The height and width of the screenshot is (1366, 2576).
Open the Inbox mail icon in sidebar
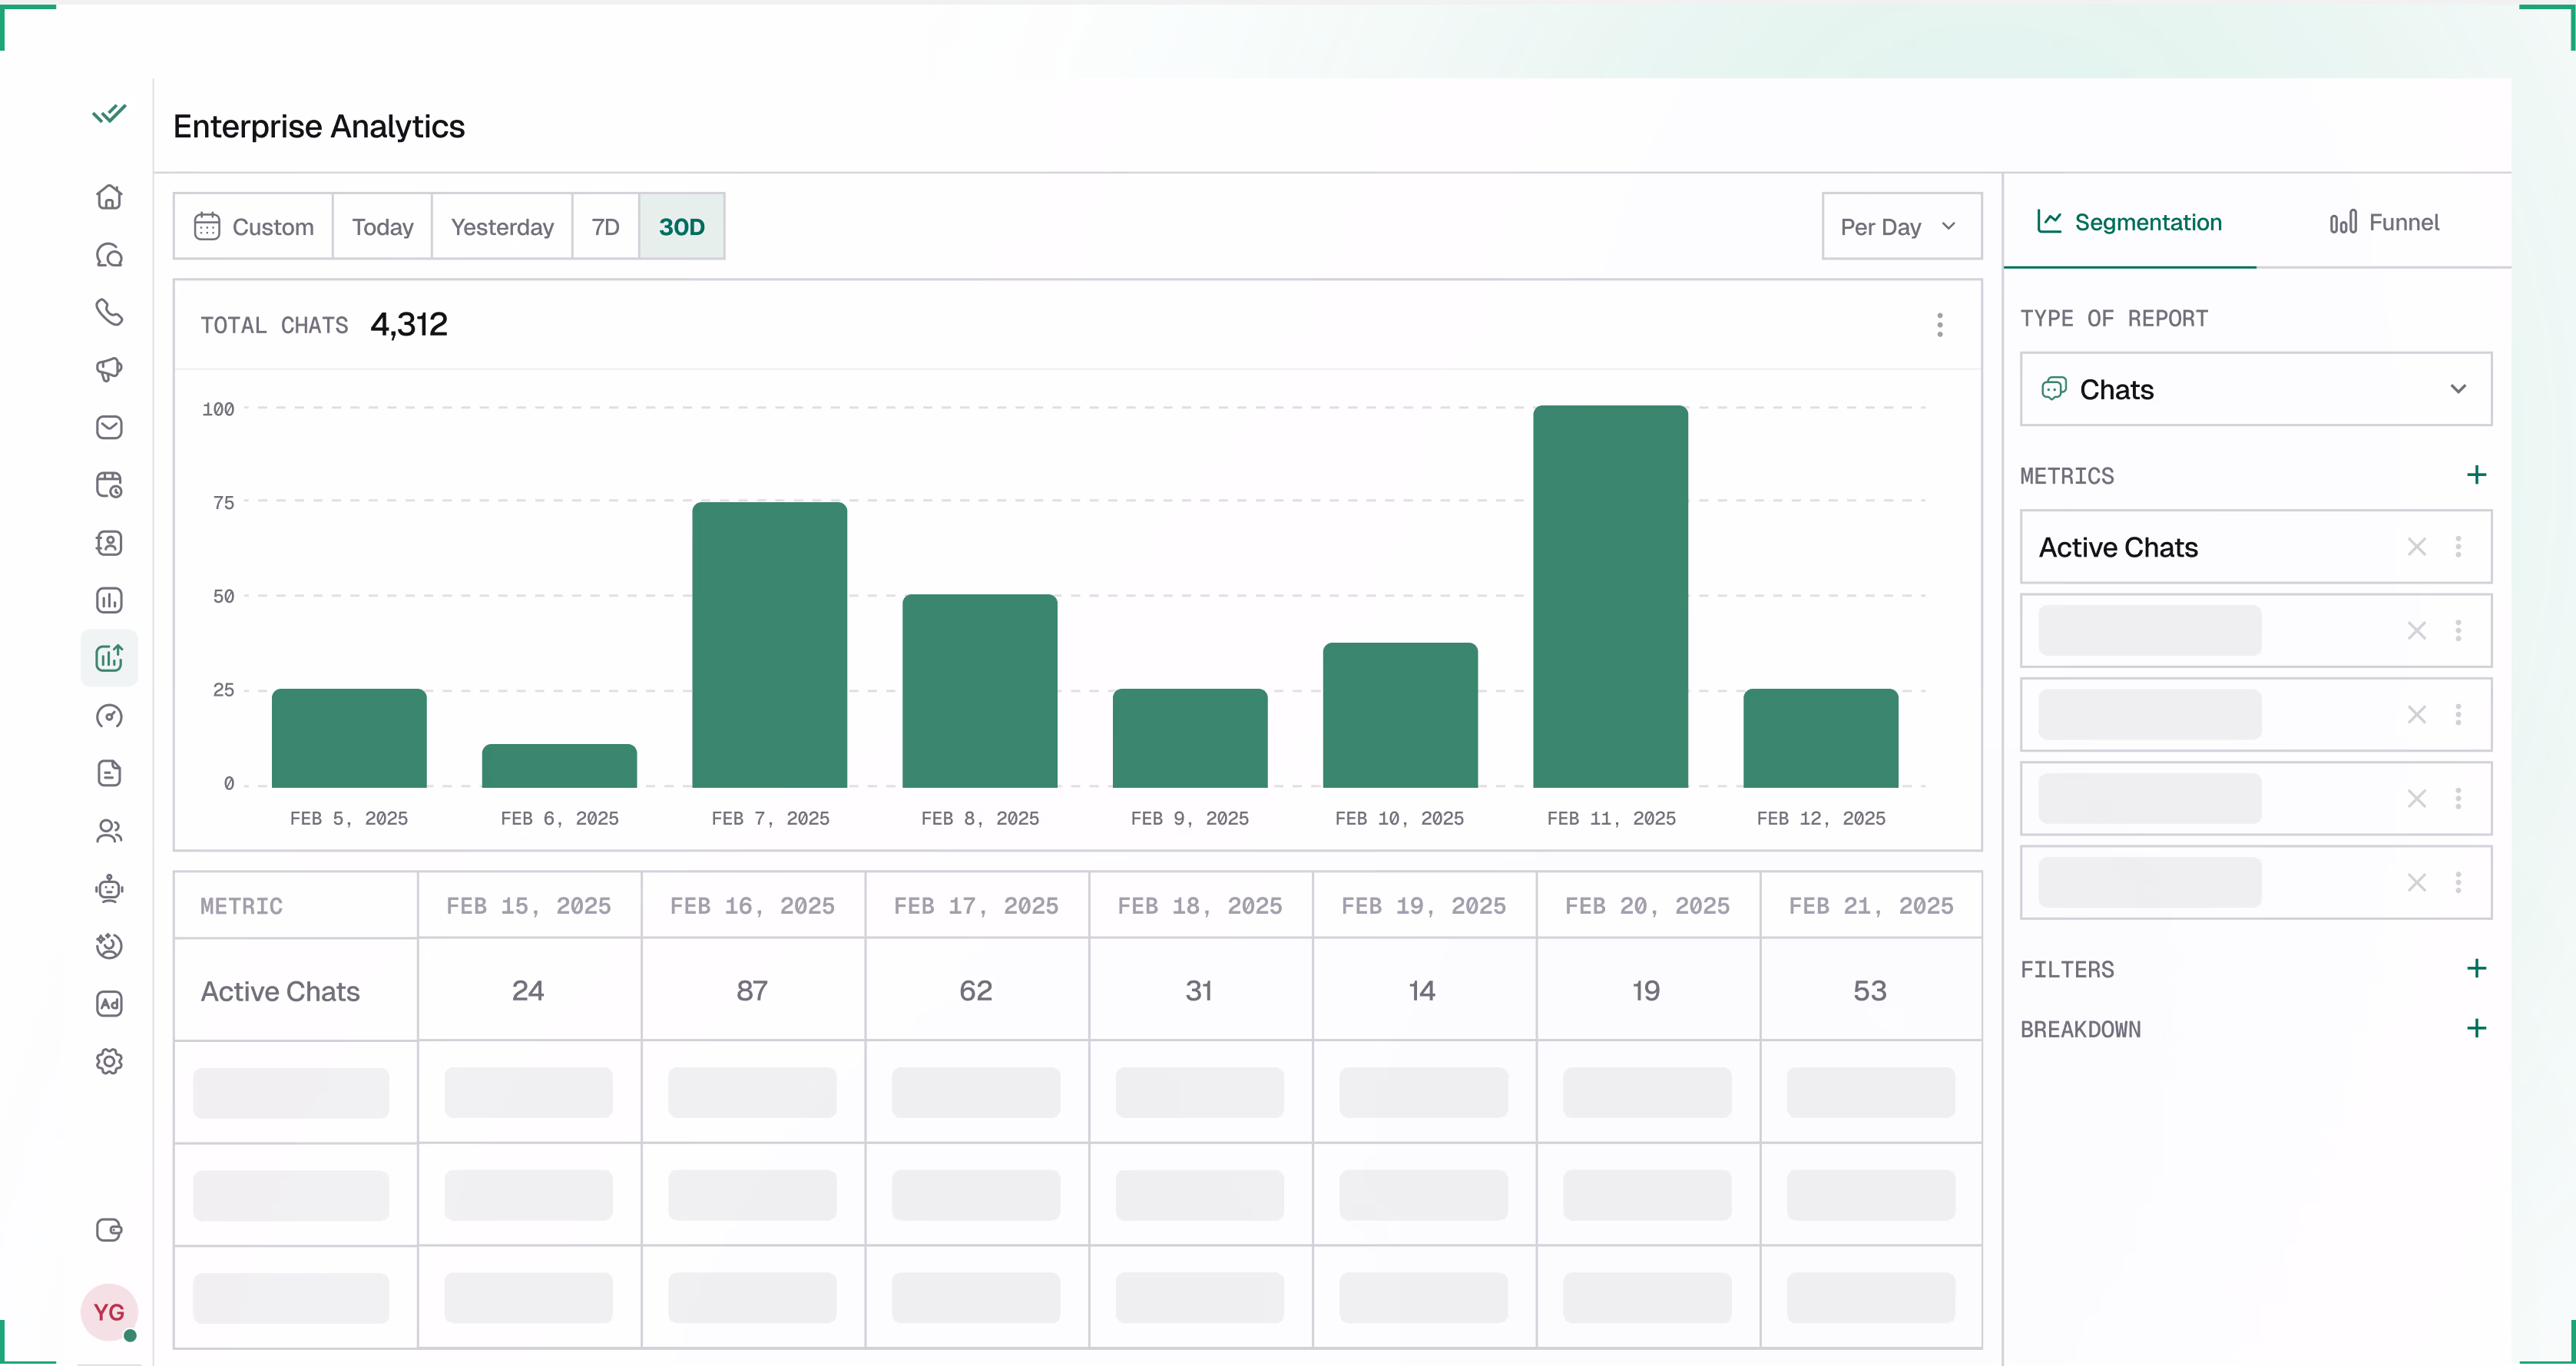click(109, 427)
